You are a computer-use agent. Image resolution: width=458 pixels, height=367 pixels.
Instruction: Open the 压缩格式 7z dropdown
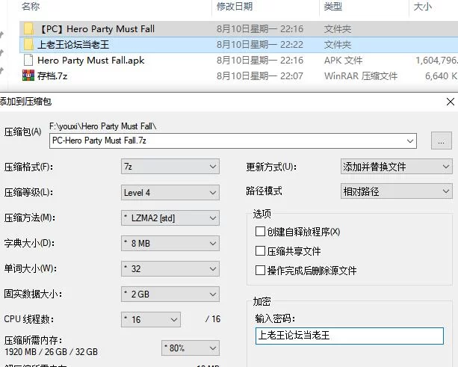tap(170, 167)
